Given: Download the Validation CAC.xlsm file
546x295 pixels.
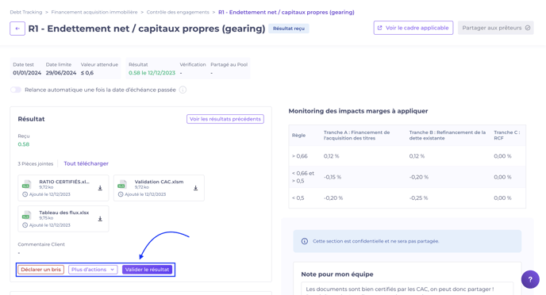Looking at the screenshot, I should (x=196, y=188).
